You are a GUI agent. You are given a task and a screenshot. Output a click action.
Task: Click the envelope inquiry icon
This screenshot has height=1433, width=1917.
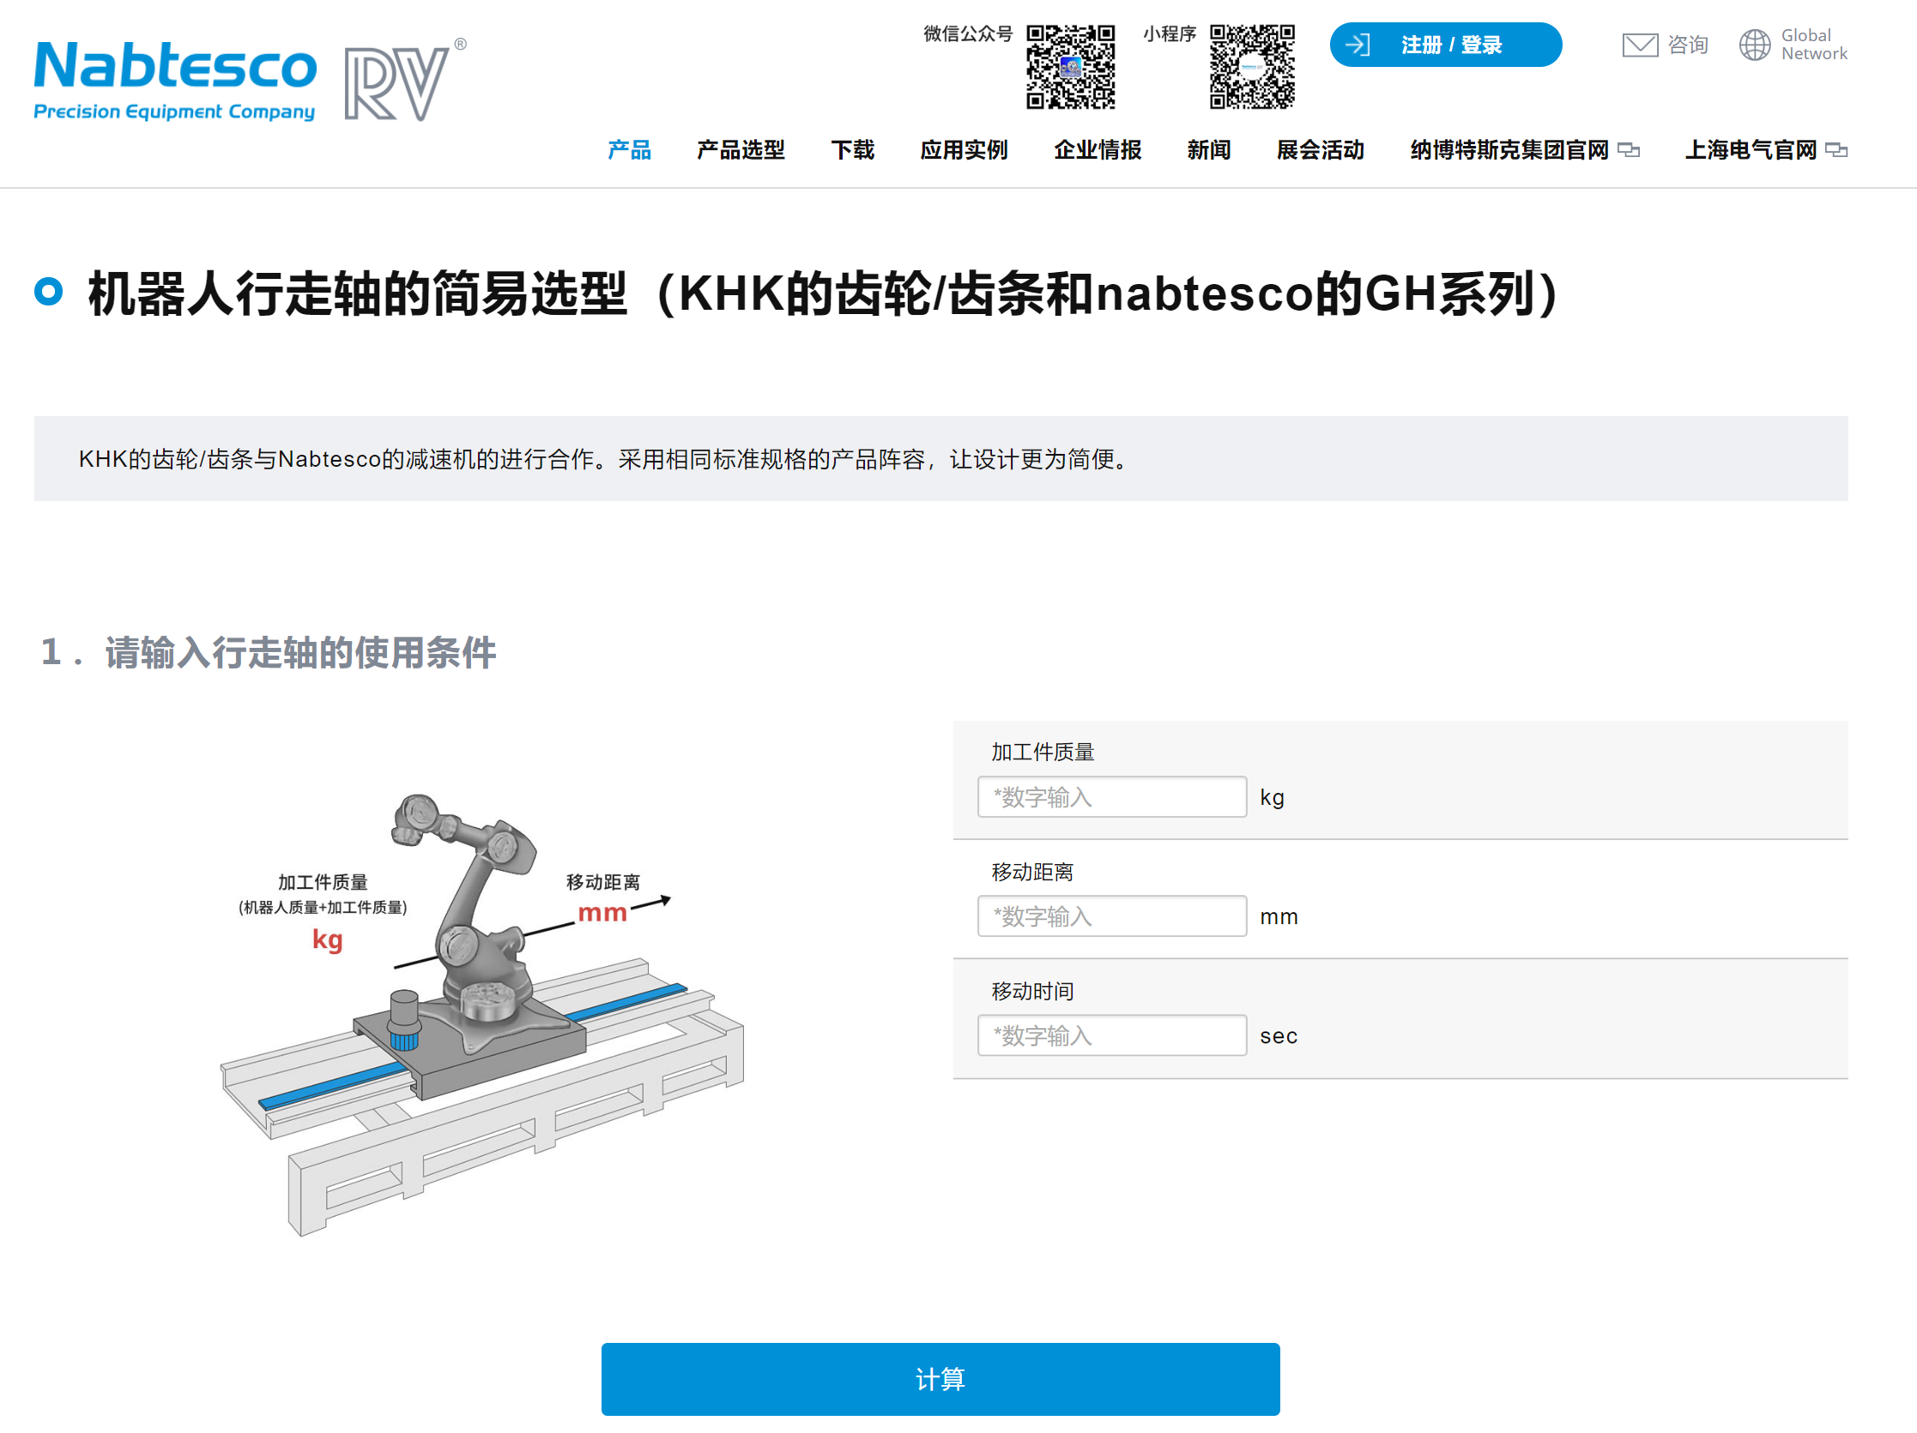[x=1640, y=45]
